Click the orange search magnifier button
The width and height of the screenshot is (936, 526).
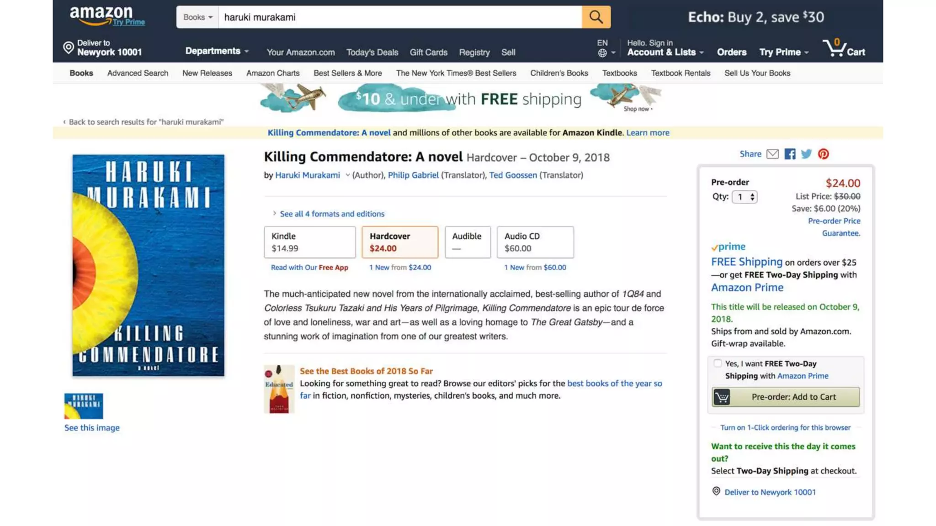pos(596,17)
